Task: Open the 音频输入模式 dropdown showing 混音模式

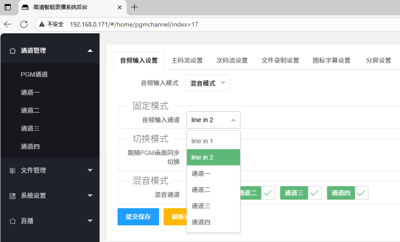Action: click(208, 83)
